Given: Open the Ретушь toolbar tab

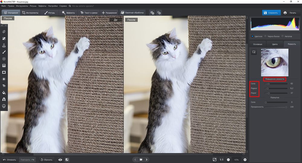Looking at the screenshot, I should pos(50,13).
